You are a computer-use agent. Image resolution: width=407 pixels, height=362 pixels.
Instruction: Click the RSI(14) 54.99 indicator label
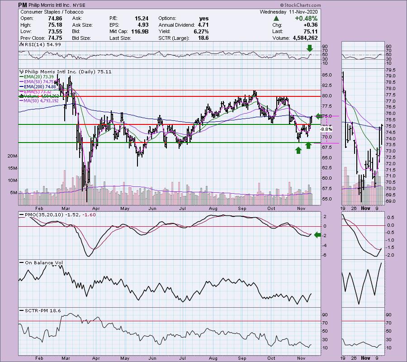[x=43, y=45]
